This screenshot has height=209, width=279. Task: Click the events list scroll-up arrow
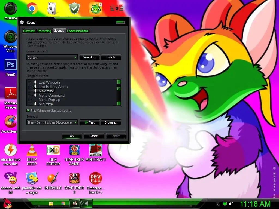(x=119, y=82)
